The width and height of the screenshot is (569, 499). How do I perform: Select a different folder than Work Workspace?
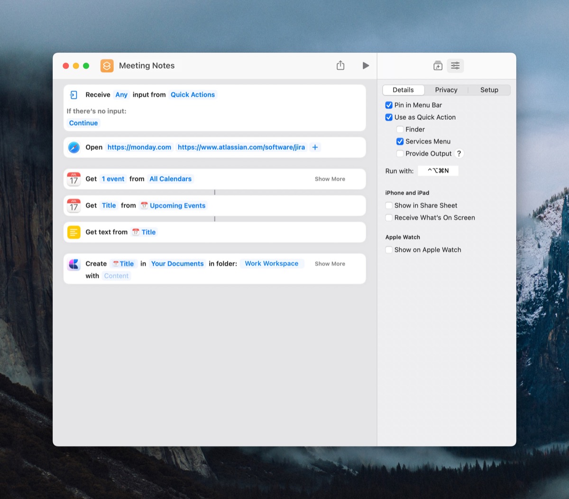(x=272, y=264)
